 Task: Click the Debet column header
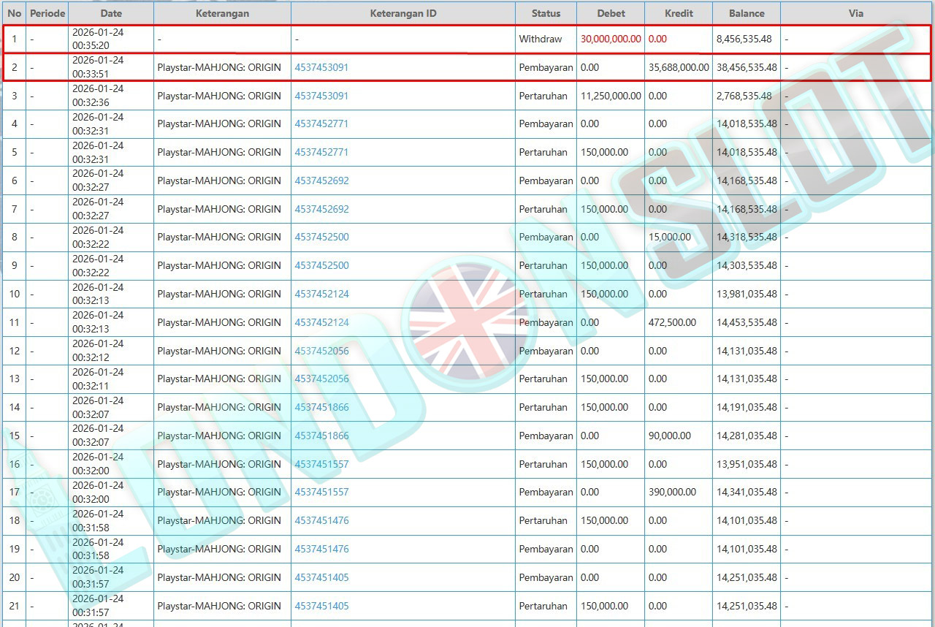pos(611,13)
